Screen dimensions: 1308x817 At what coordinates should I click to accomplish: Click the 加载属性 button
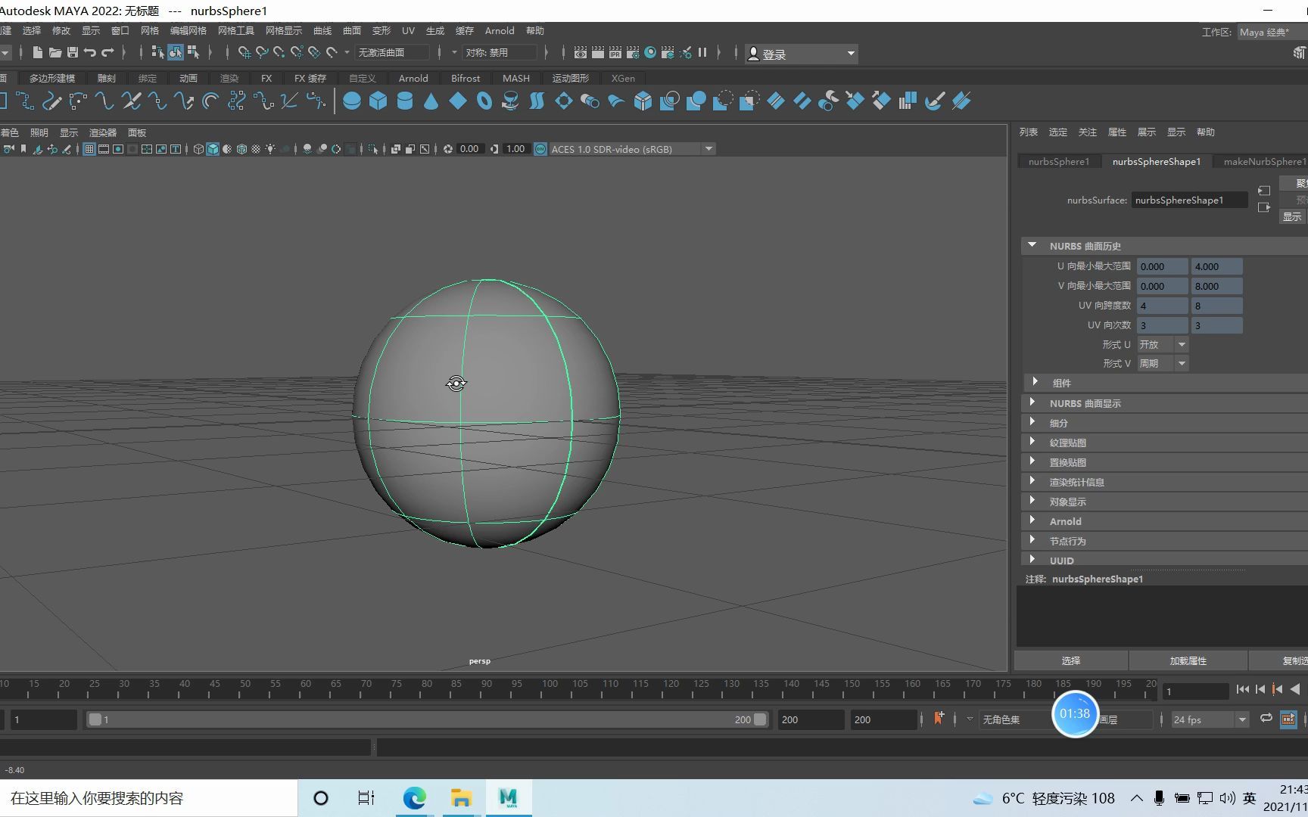tap(1188, 660)
